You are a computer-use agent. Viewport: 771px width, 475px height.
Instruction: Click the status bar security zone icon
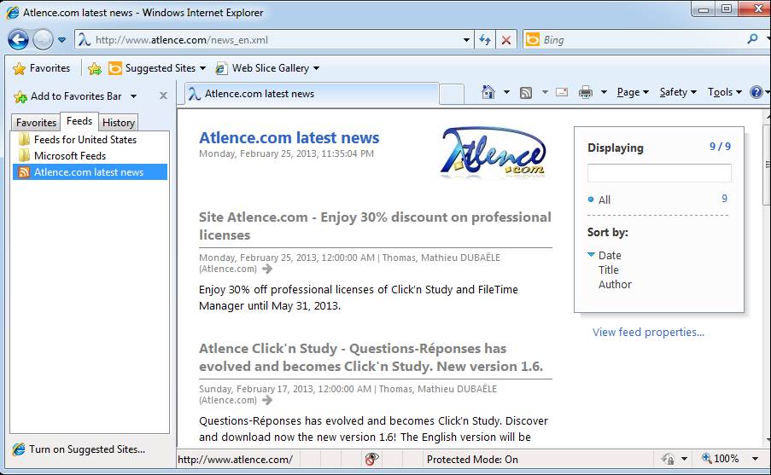pos(668,459)
